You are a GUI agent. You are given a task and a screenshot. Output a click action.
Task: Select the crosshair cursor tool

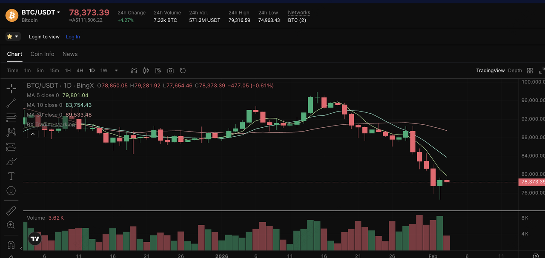coord(11,89)
